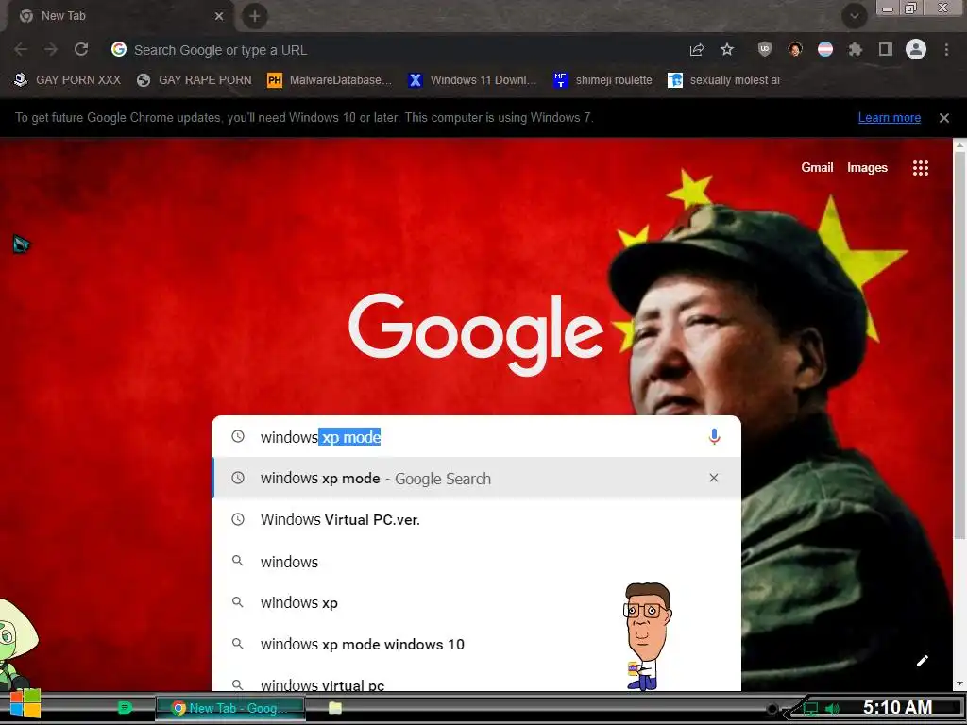Click the Google logo

476,333
